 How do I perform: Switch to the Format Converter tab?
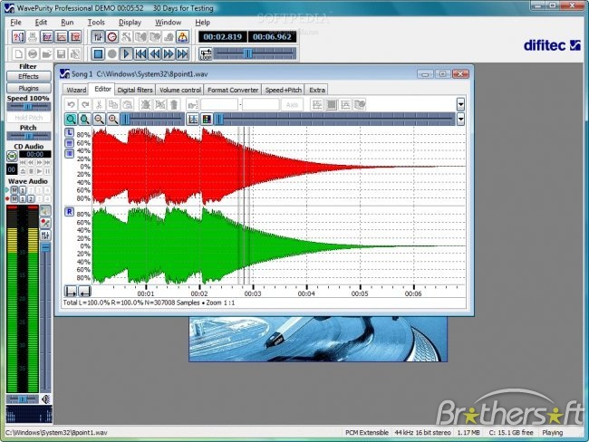click(x=233, y=90)
